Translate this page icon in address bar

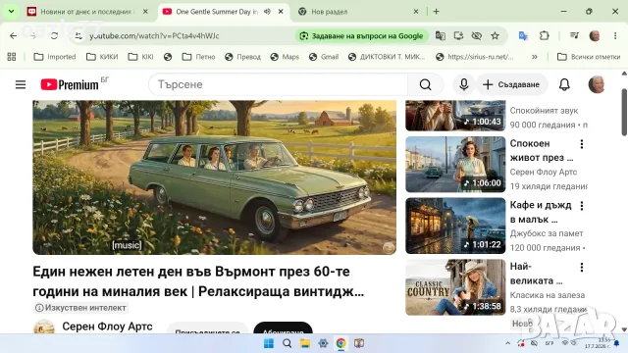tap(441, 36)
